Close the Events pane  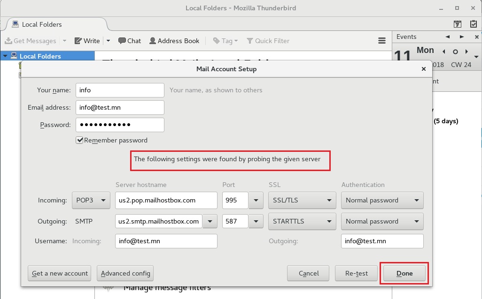[x=477, y=37]
